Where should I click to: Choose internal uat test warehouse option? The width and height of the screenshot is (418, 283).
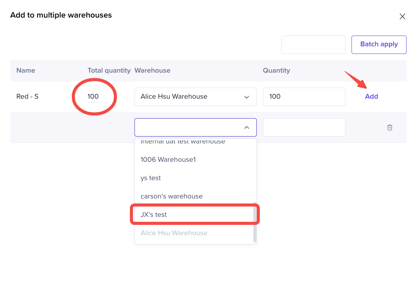pos(183,142)
